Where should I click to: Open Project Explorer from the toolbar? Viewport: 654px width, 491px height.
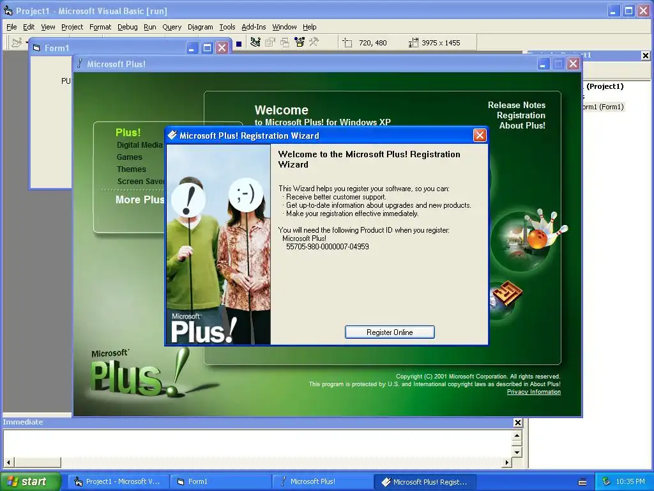(255, 42)
